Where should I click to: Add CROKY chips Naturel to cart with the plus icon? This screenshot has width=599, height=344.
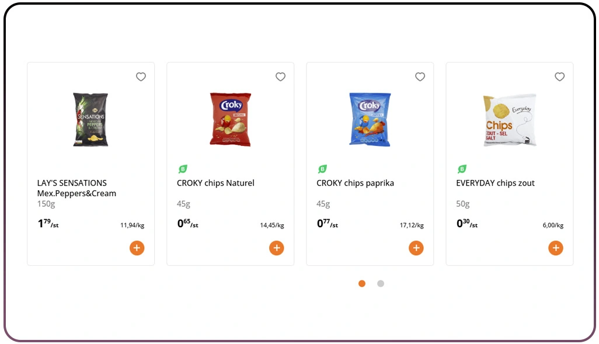[x=277, y=248]
